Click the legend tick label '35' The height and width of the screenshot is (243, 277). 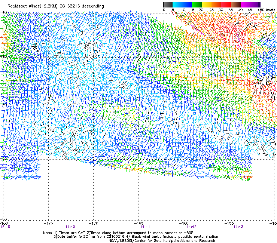click(x=231, y=10)
